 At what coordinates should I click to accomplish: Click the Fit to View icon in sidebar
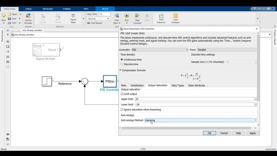(x=8, y=46)
